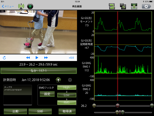The width and height of the screenshot is (154, 116).
Task: Tap the red current-position slider handle
Action: (118, 106)
